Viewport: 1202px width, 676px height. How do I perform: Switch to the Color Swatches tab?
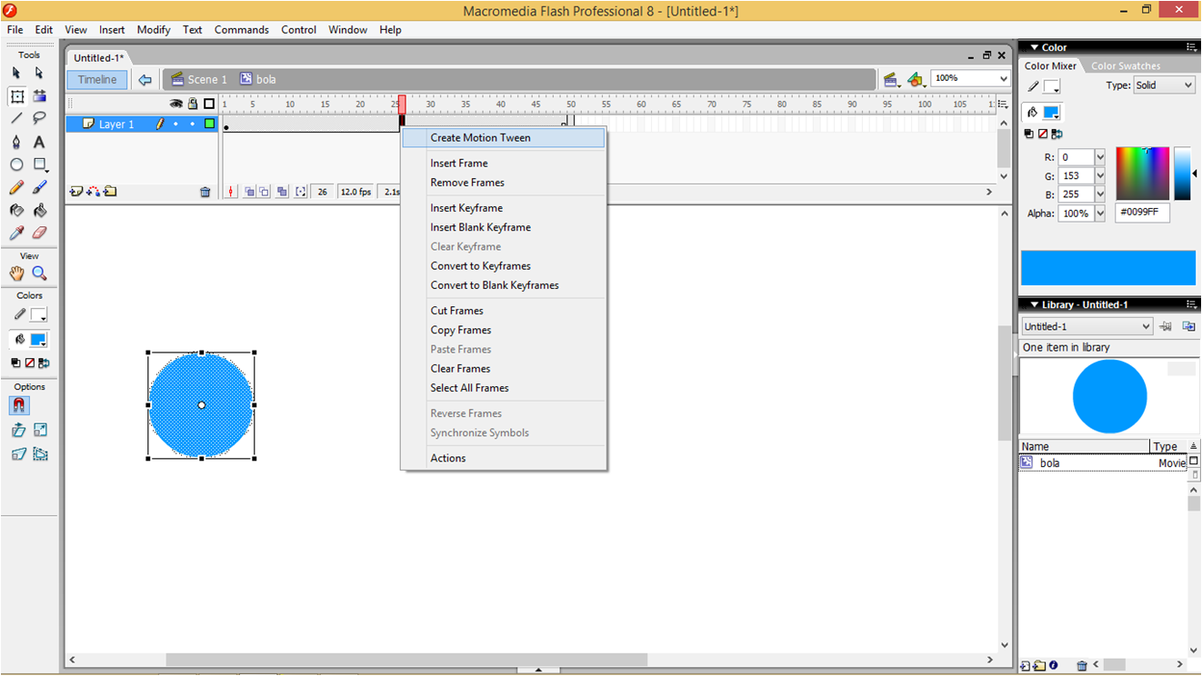click(1126, 66)
